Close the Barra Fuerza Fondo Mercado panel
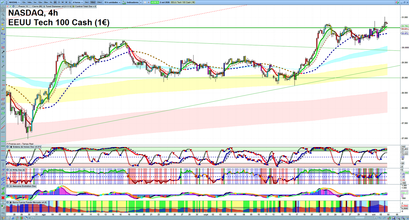 tap(8, 202)
